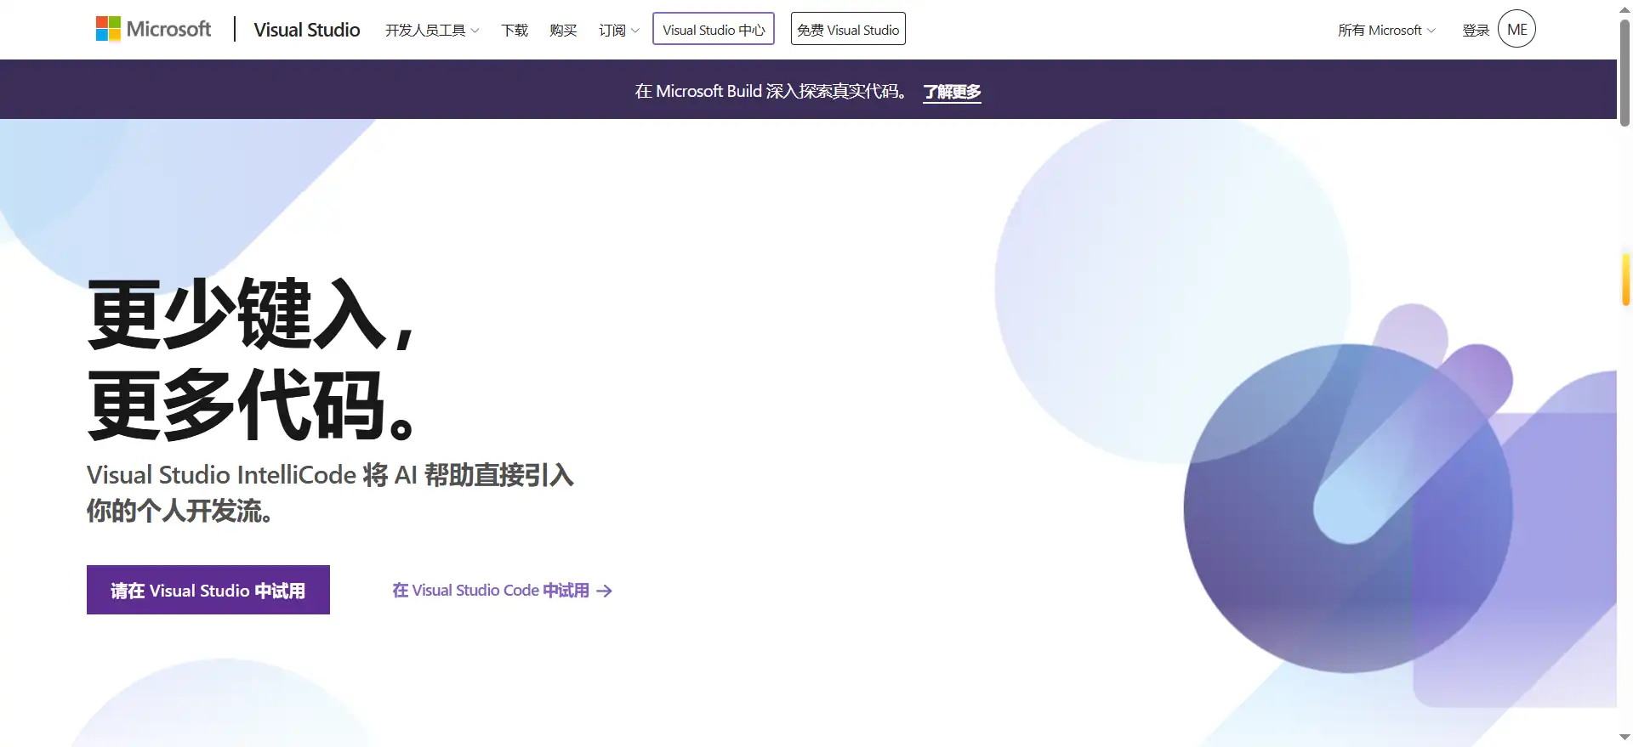Go to the 下载 menu item
This screenshot has height=747, width=1633.
tap(515, 30)
